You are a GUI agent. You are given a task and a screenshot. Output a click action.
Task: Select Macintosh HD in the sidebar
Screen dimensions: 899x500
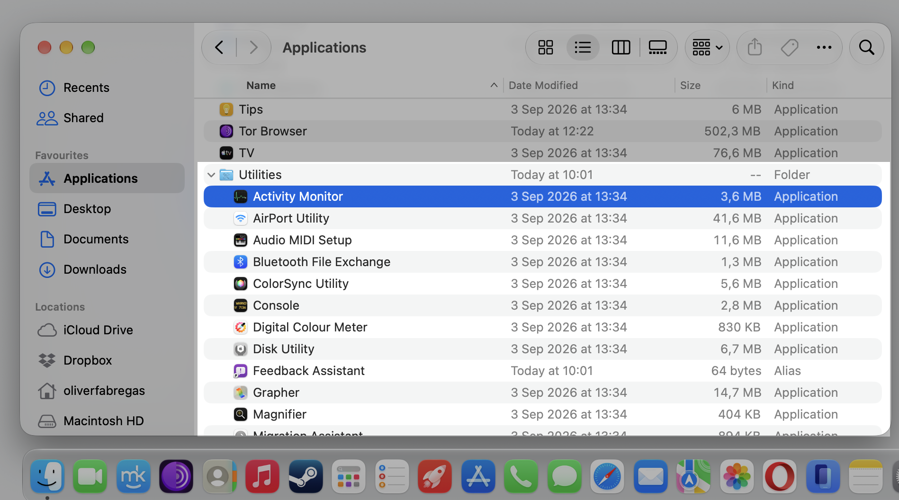(107, 421)
